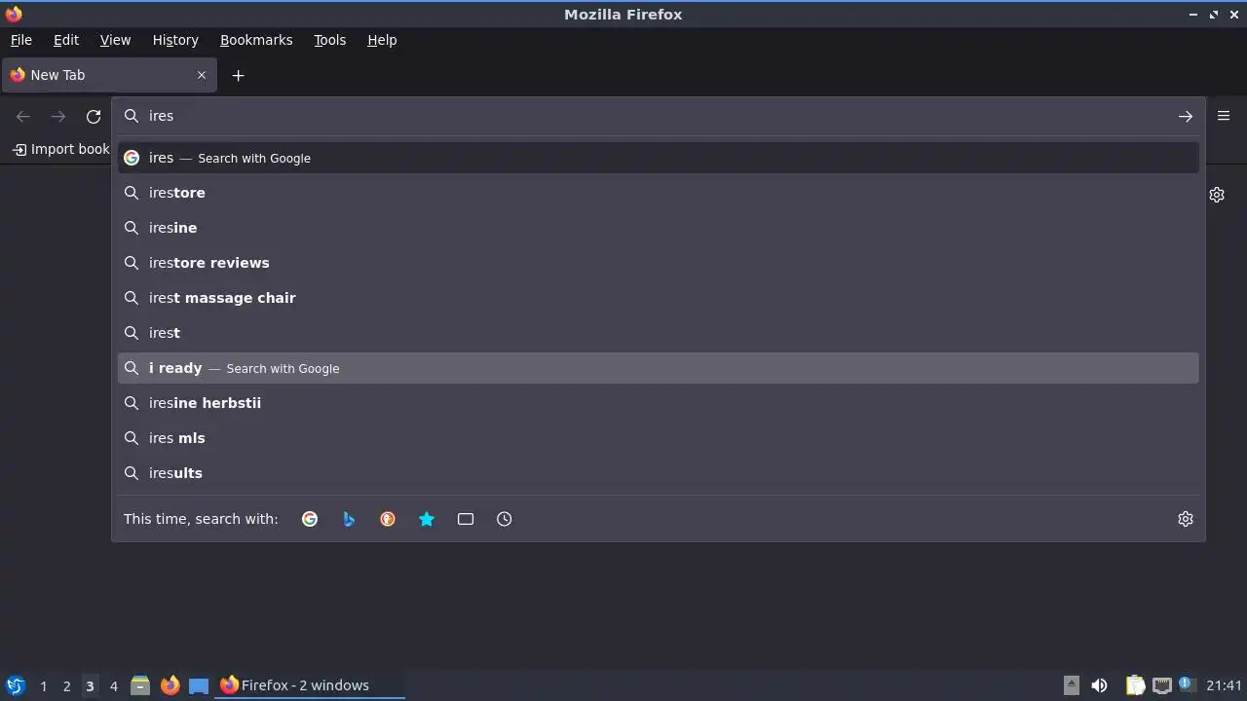
Task: Open the Help menu
Action: pos(382,40)
